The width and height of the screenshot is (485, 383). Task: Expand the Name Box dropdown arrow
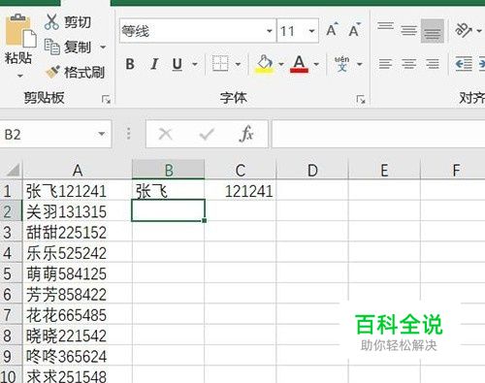(x=102, y=134)
